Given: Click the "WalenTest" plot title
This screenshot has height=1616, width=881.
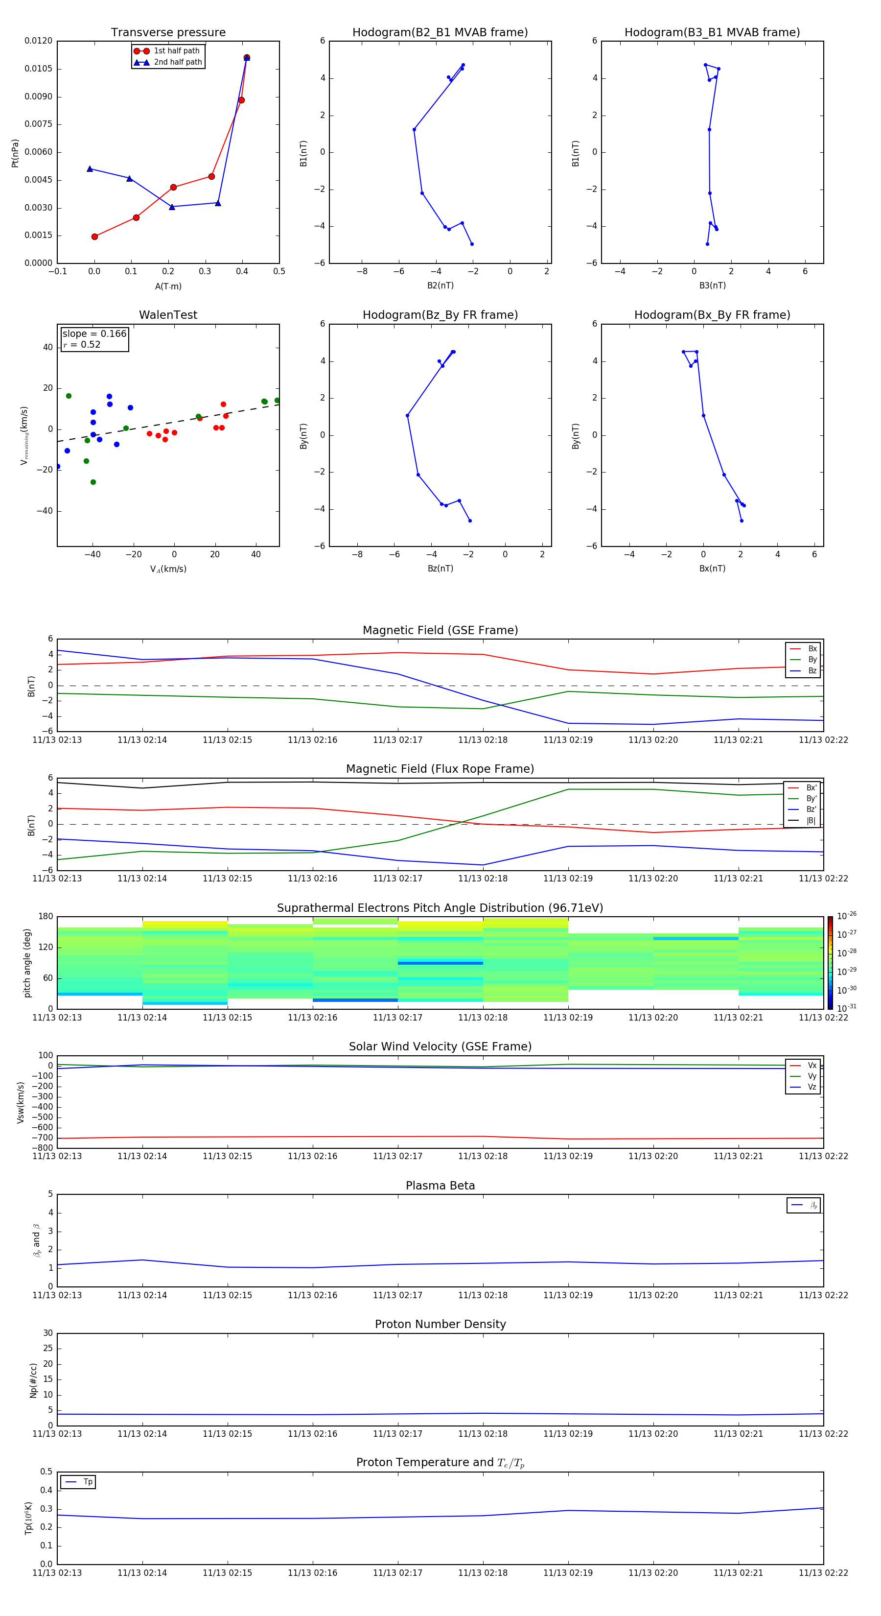Looking at the screenshot, I should (x=168, y=315).
